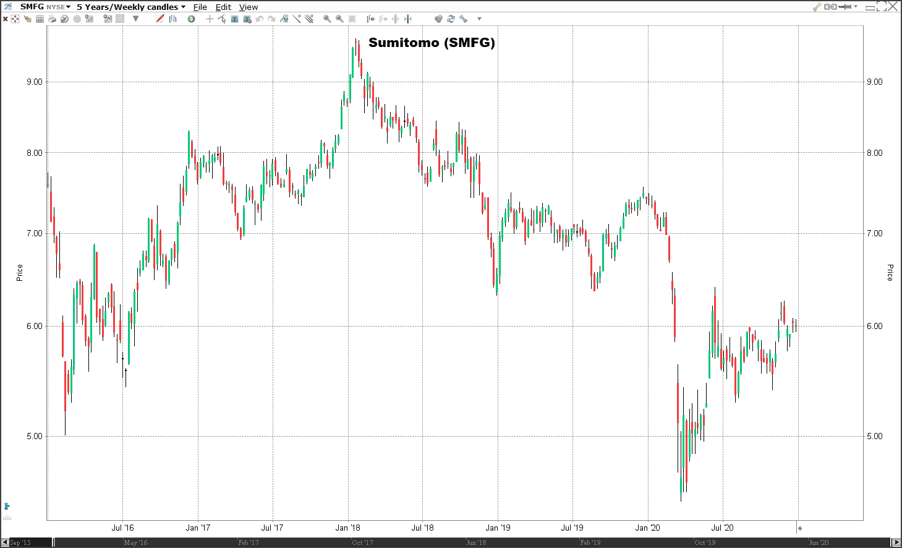The image size is (902, 548).
Task: Click the gray square icon
Action: click(x=120, y=19)
